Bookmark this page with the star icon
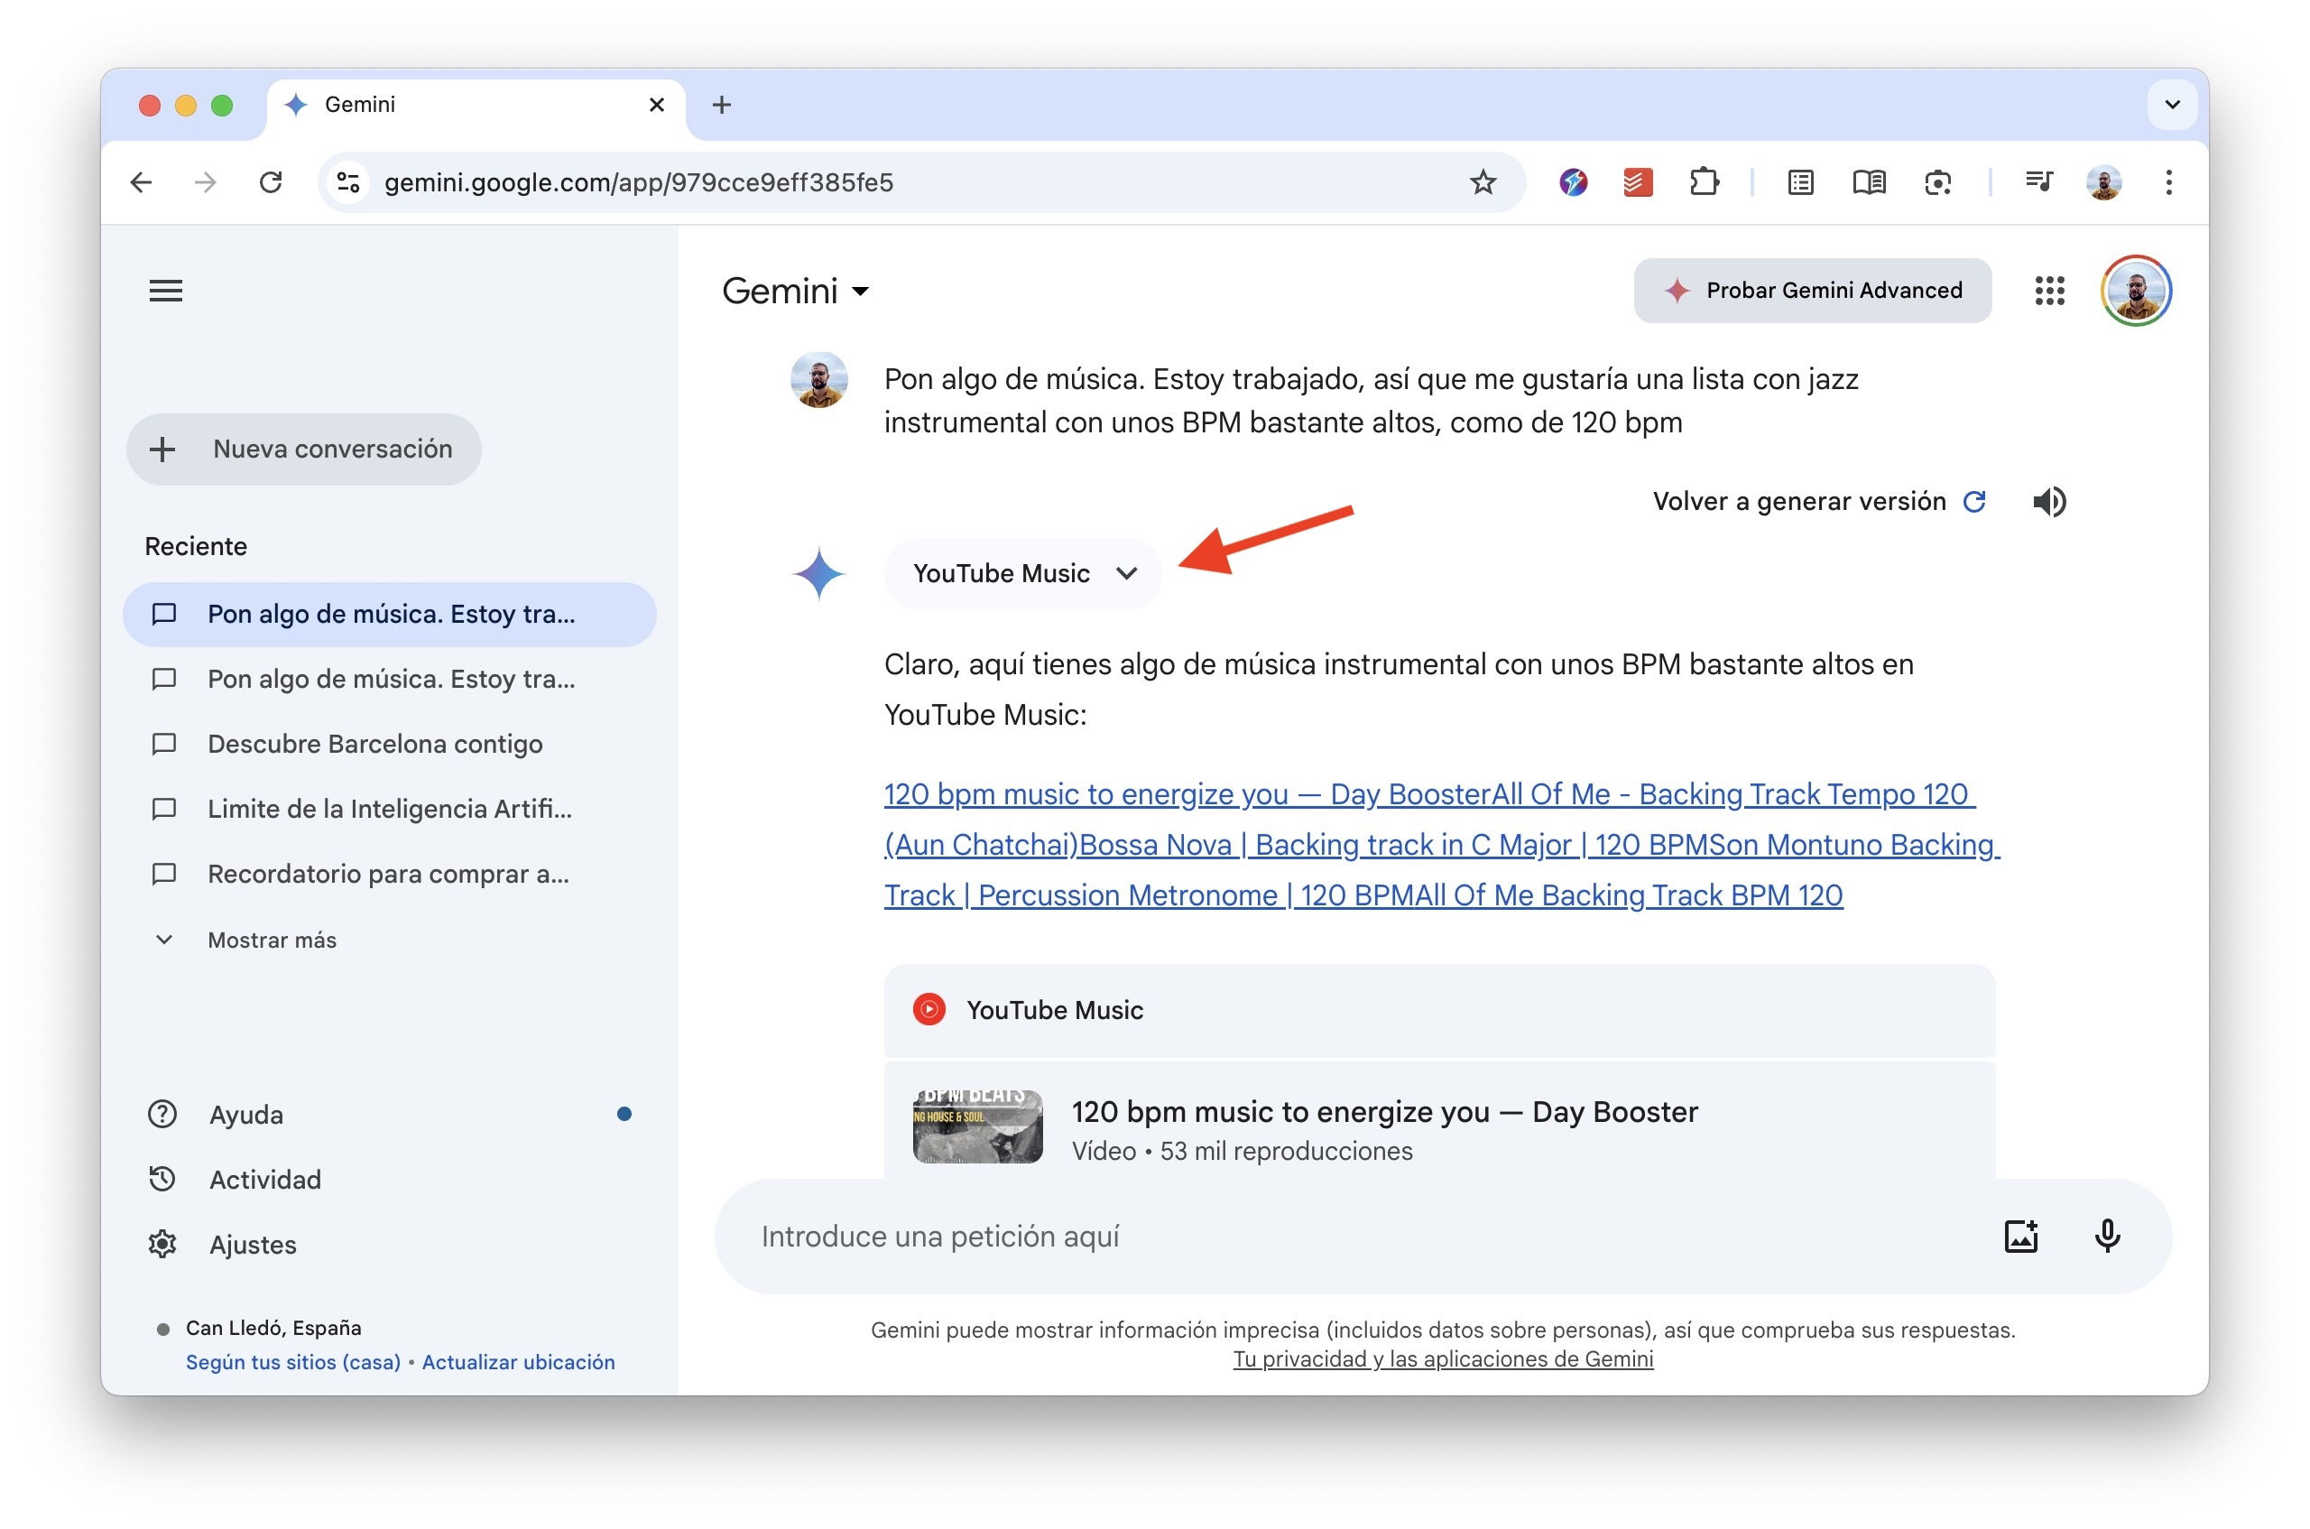The image size is (2310, 1529). coord(1483,182)
